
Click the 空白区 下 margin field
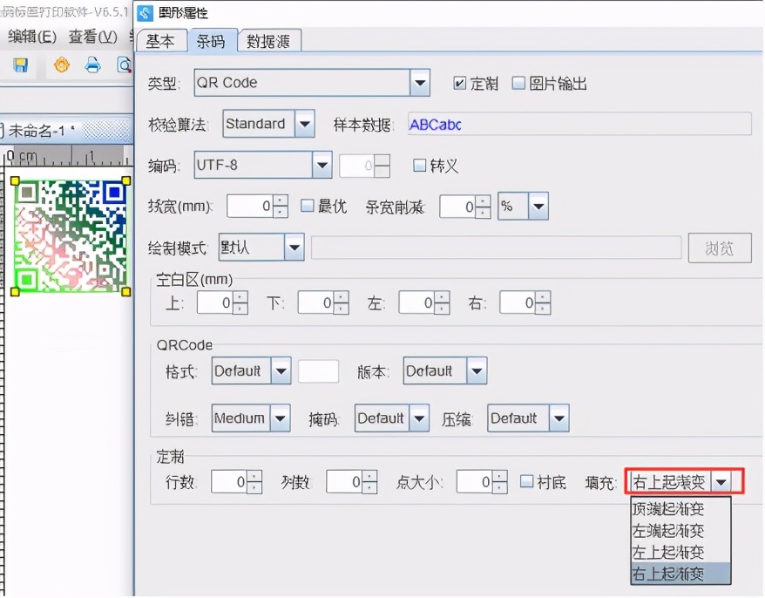[315, 303]
